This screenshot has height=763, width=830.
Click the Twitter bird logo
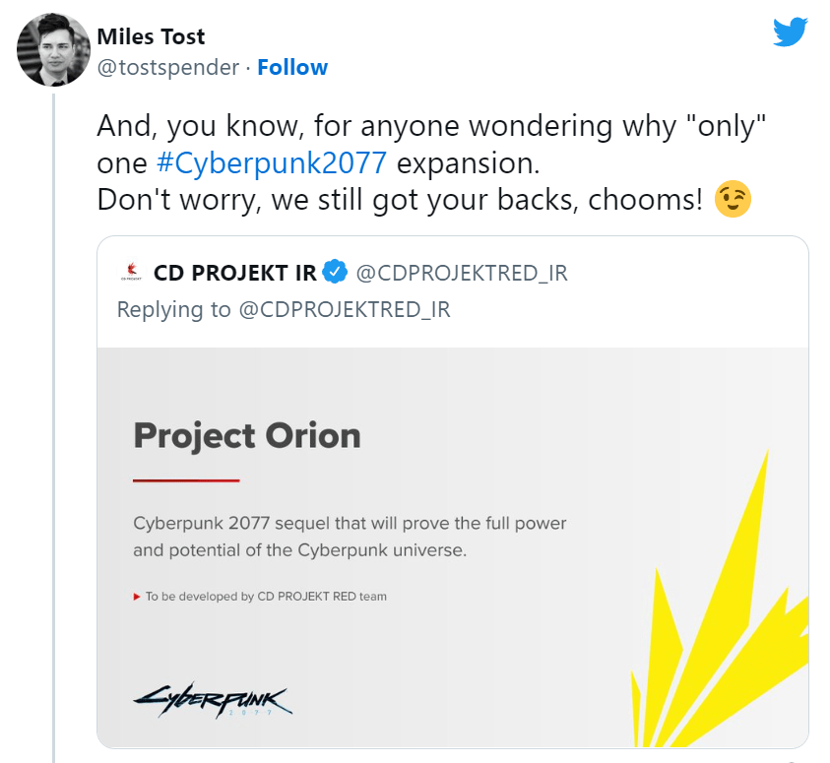point(790,32)
